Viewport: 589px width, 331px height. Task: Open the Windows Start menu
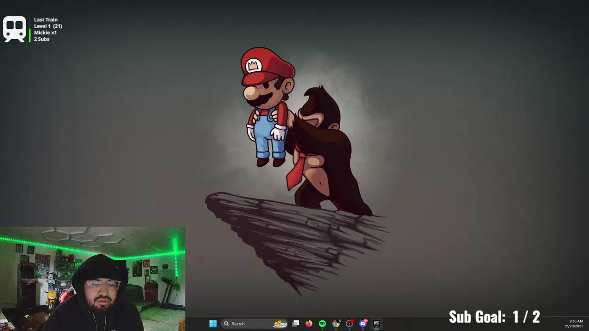213,324
